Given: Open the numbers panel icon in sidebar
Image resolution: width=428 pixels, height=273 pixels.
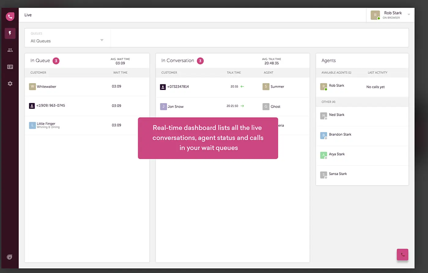Looking at the screenshot, I should click(10, 67).
